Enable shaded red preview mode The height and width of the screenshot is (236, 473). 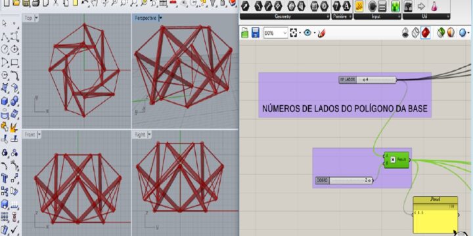pos(425,33)
